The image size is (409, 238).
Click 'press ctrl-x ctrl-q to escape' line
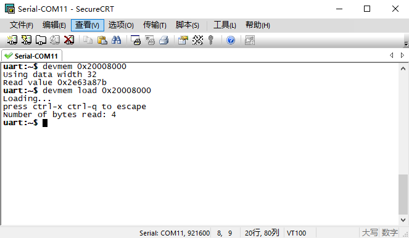click(x=75, y=107)
